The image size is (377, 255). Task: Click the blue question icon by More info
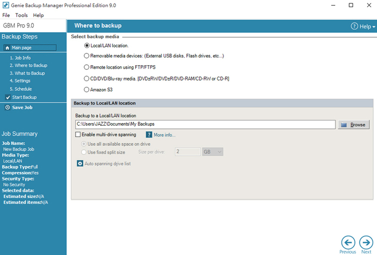pyautogui.click(x=149, y=134)
